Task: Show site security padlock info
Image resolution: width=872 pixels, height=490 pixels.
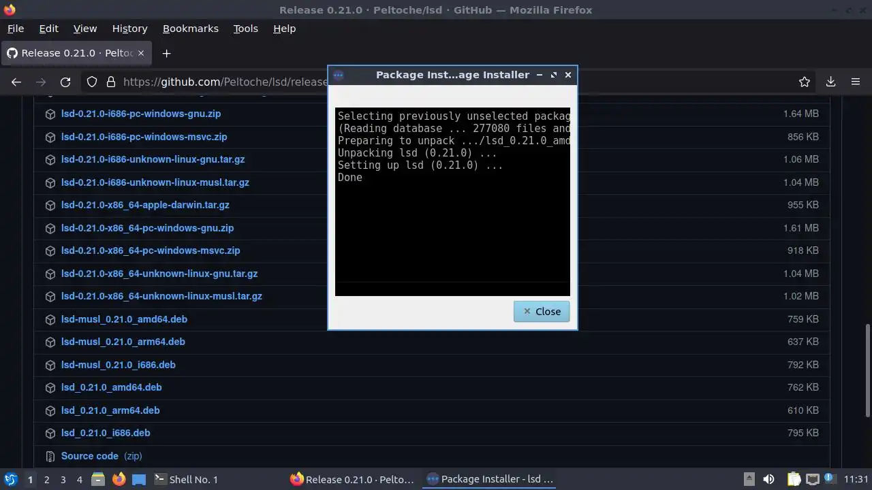Action: pos(110,82)
